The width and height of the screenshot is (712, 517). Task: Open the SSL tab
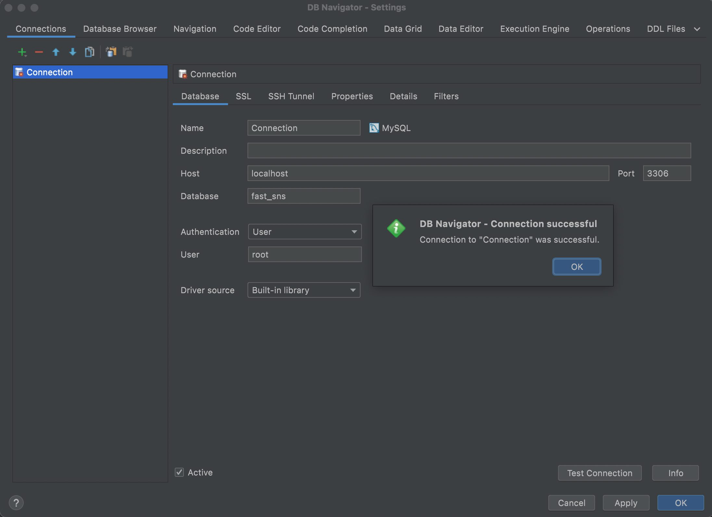coord(243,96)
